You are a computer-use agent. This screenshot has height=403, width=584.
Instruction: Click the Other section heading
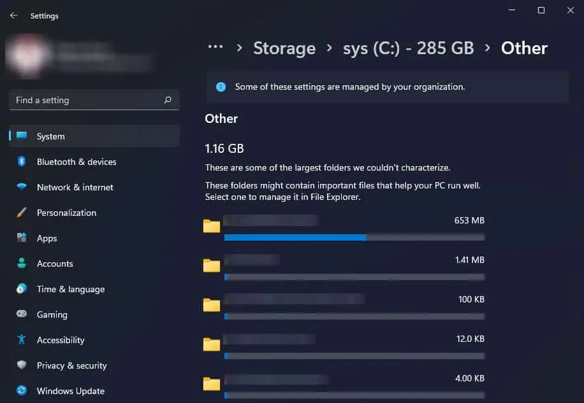click(x=221, y=118)
